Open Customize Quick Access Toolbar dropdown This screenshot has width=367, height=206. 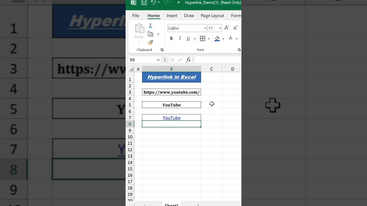(x=179, y=3)
